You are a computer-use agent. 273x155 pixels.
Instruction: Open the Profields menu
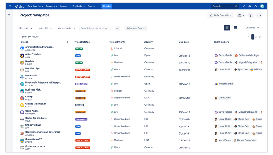[x=79, y=6]
